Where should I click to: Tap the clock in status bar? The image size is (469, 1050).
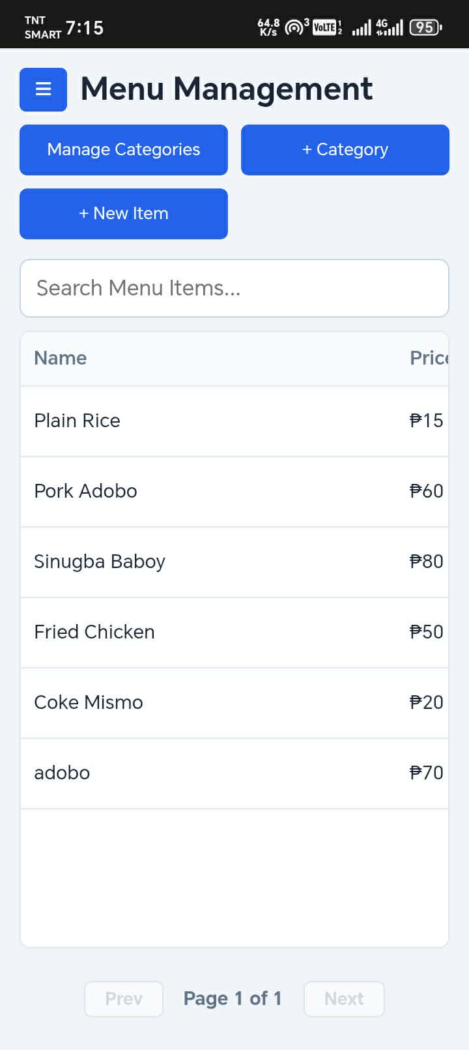point(85,28)
